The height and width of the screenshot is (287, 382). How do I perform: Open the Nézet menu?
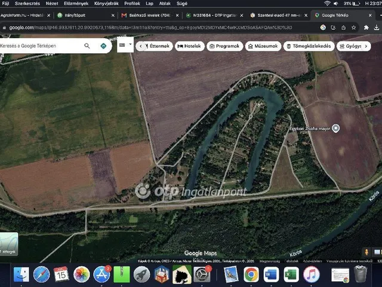(x=52, y=4)
